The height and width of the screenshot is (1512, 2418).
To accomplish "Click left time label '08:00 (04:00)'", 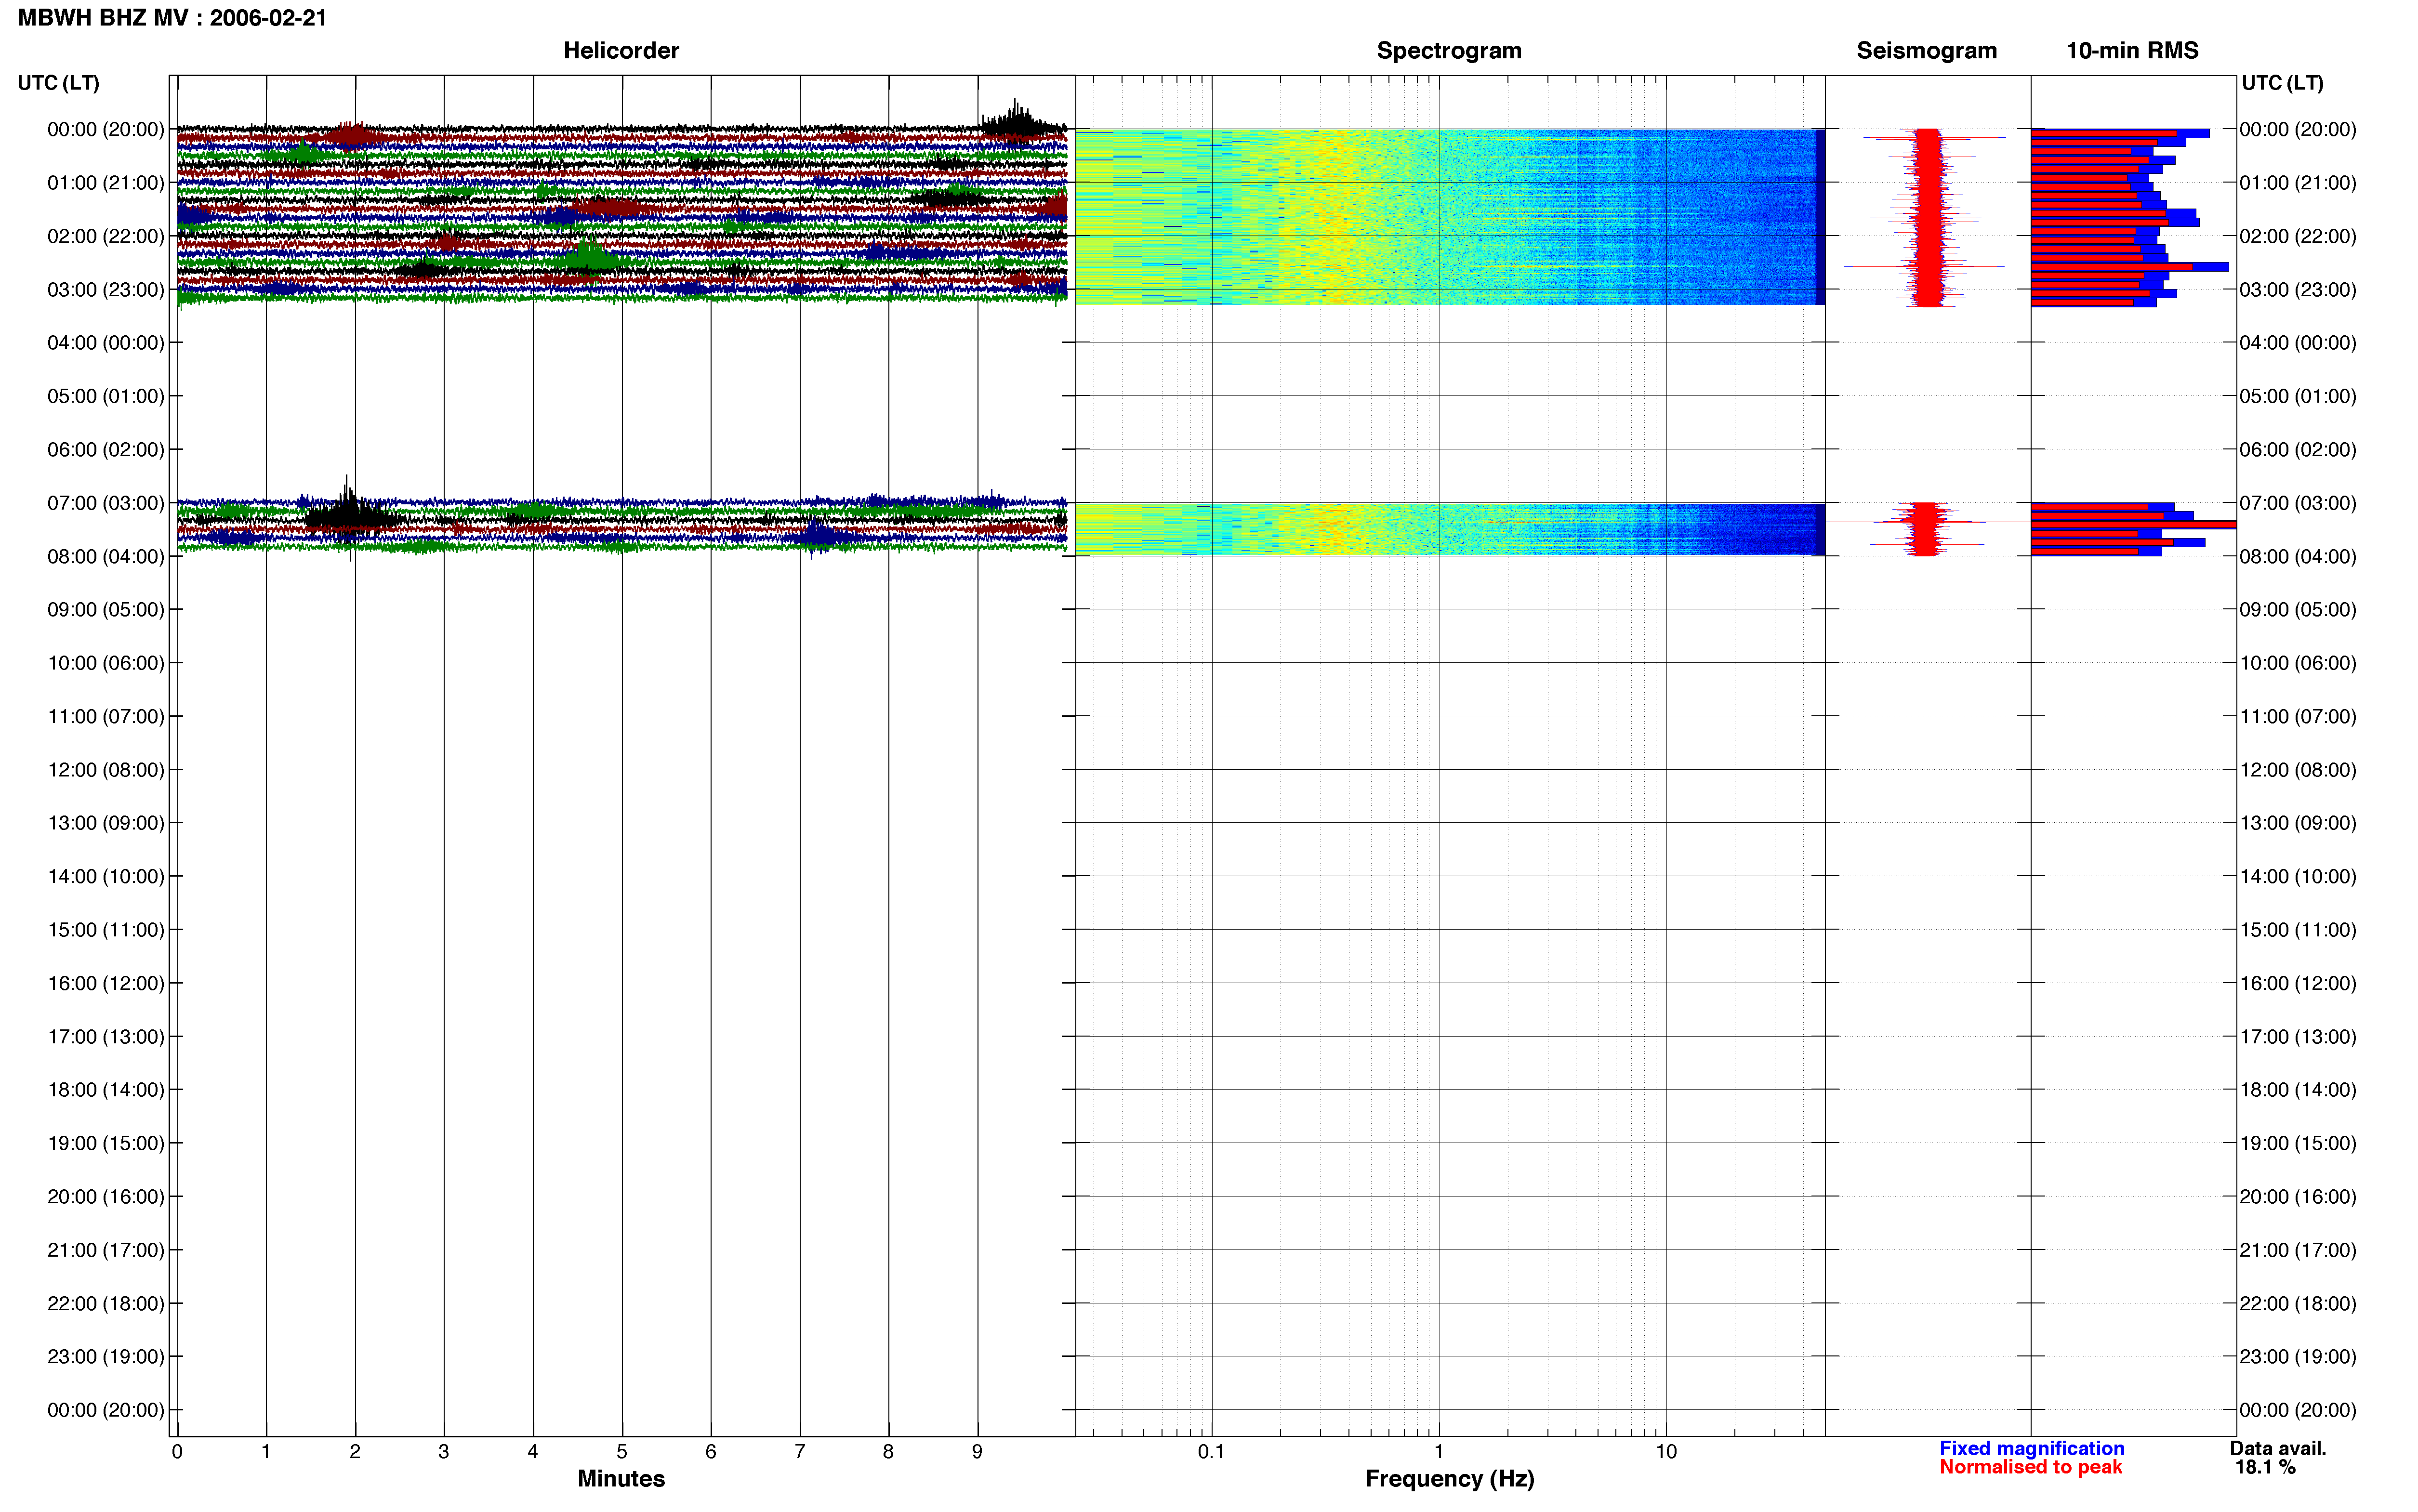I will coord(105,556).
